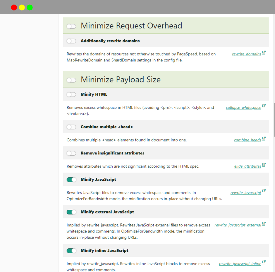Click the Additionally rewrite domains label

pyautogui.click(x=110, y=41)
